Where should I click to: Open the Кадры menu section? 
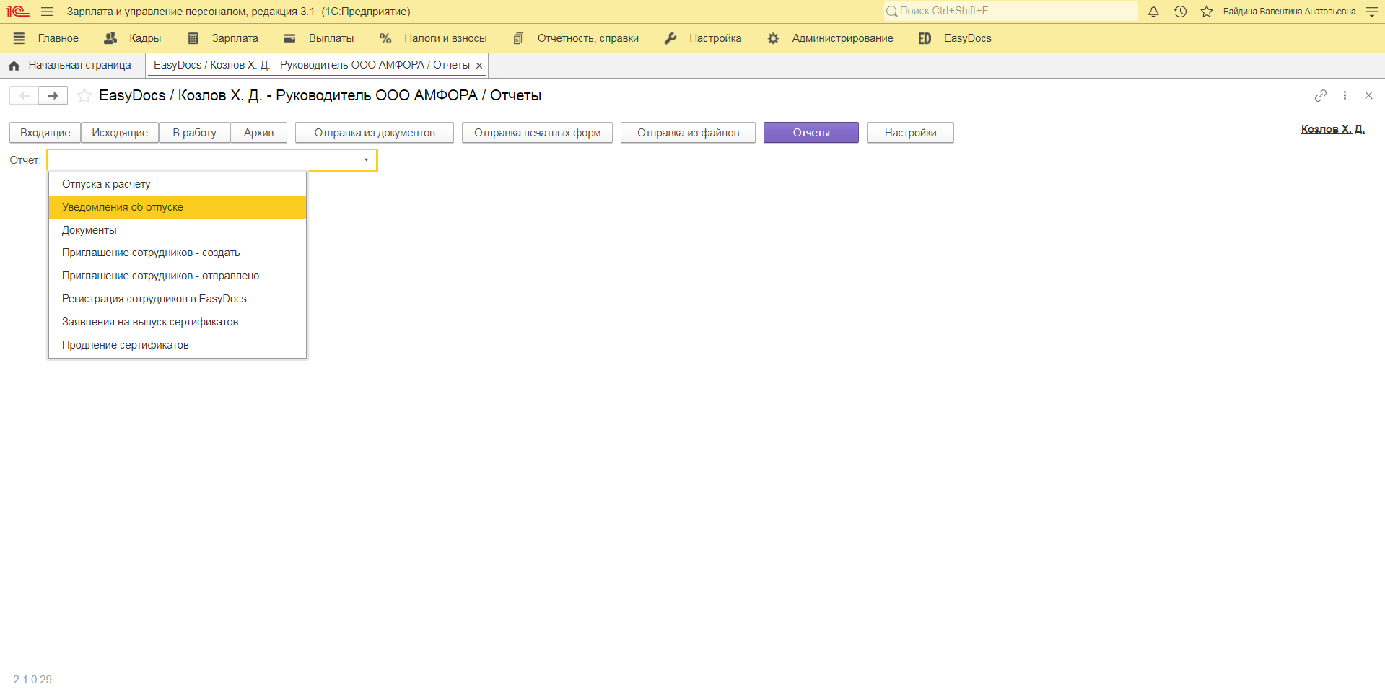point(134,38)
